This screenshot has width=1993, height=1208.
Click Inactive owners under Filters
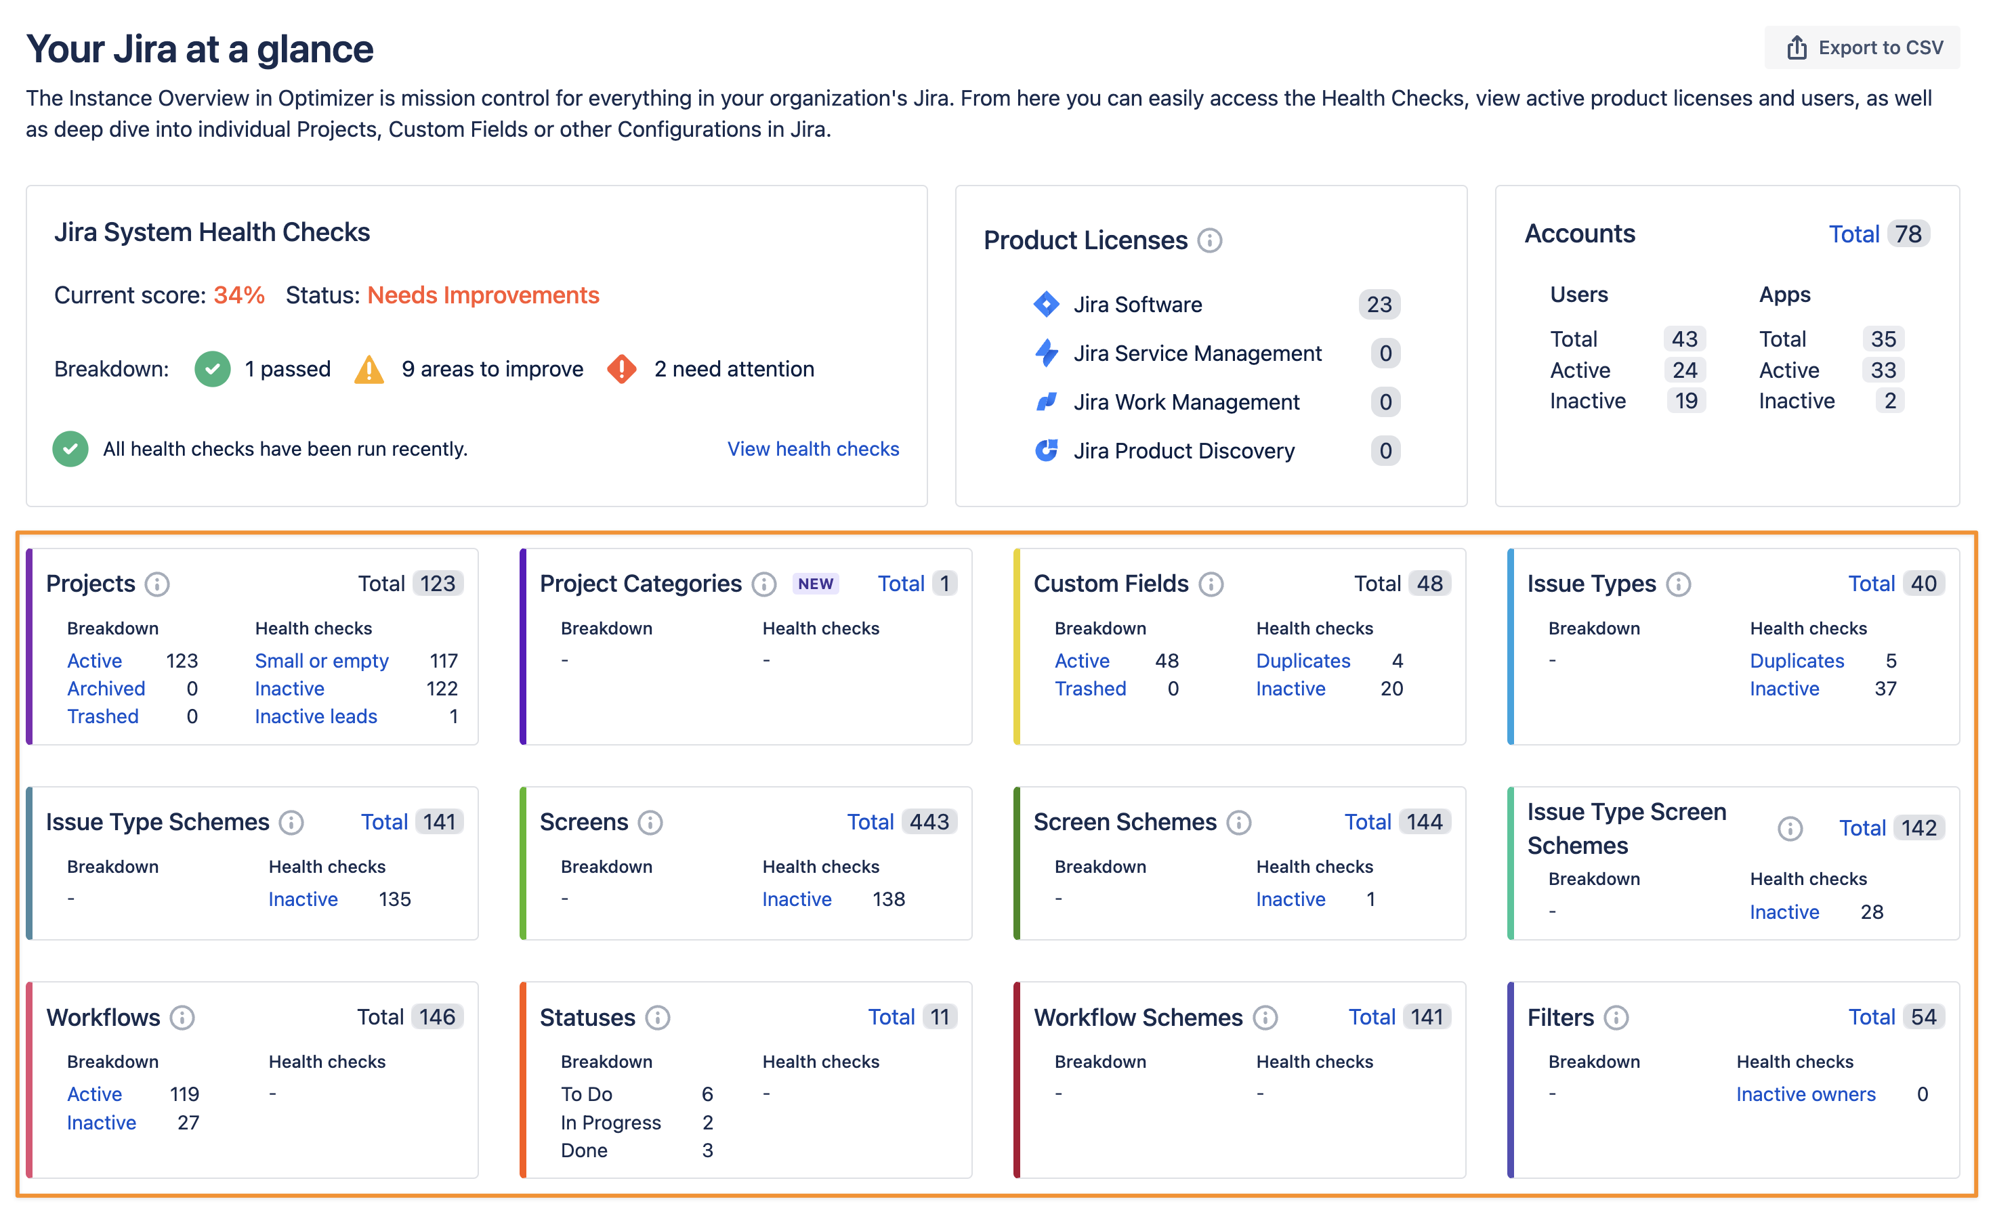tap(1805, 1094)
